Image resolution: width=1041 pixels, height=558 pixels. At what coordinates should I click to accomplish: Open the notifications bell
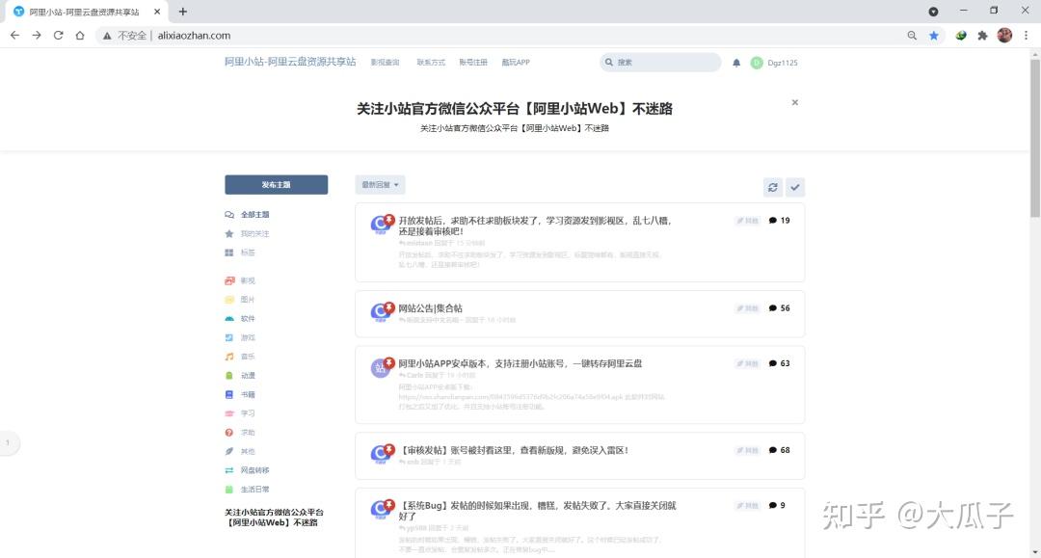pyautogui.click(x=736, y=63)
